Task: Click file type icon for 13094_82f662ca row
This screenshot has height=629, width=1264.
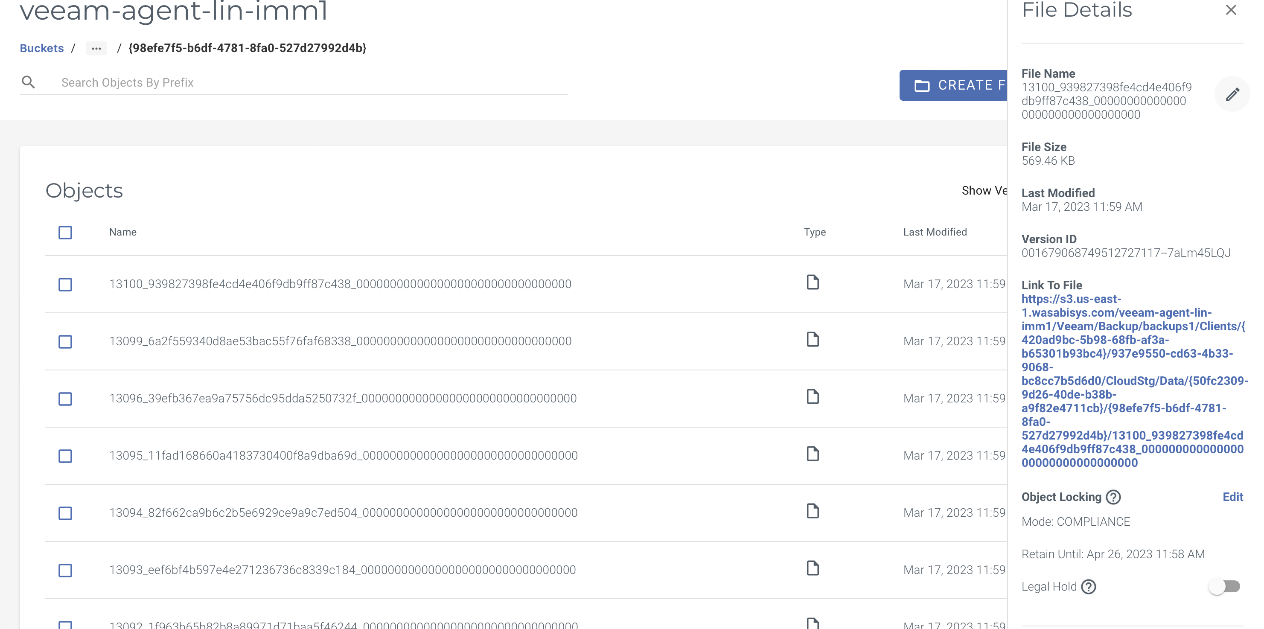Action: pos(813,511)
